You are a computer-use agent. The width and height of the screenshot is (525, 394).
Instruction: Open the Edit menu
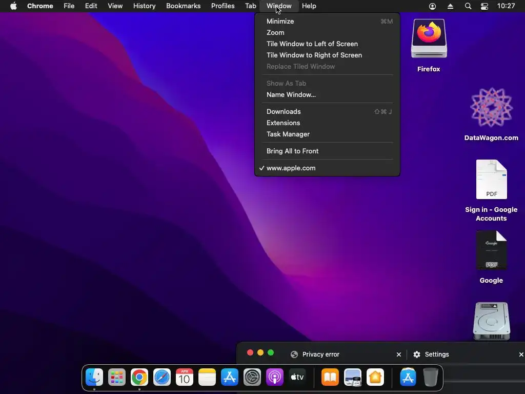point(91,6)
